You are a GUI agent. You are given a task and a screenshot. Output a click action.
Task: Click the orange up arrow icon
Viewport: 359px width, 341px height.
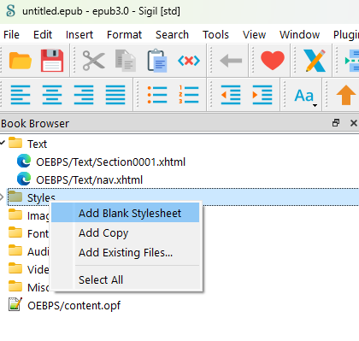346,95
